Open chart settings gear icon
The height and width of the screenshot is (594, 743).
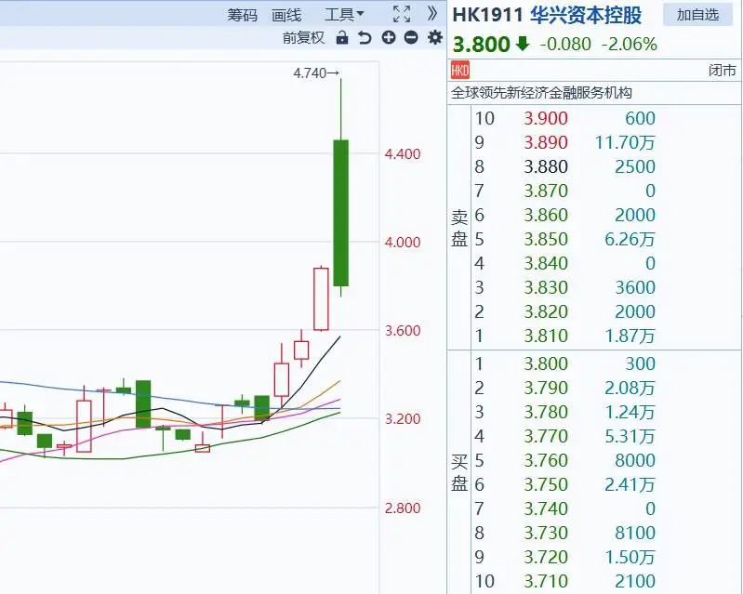434,38
